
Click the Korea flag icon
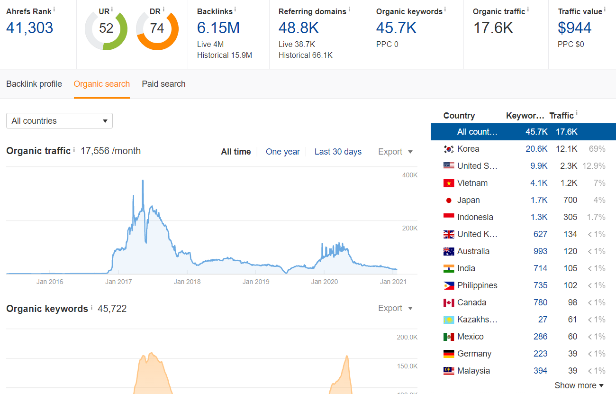click(448, 148)
